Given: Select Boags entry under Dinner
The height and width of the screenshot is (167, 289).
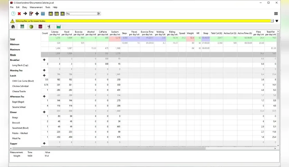Looking at the screenshot, I should (x=15, y=118).
